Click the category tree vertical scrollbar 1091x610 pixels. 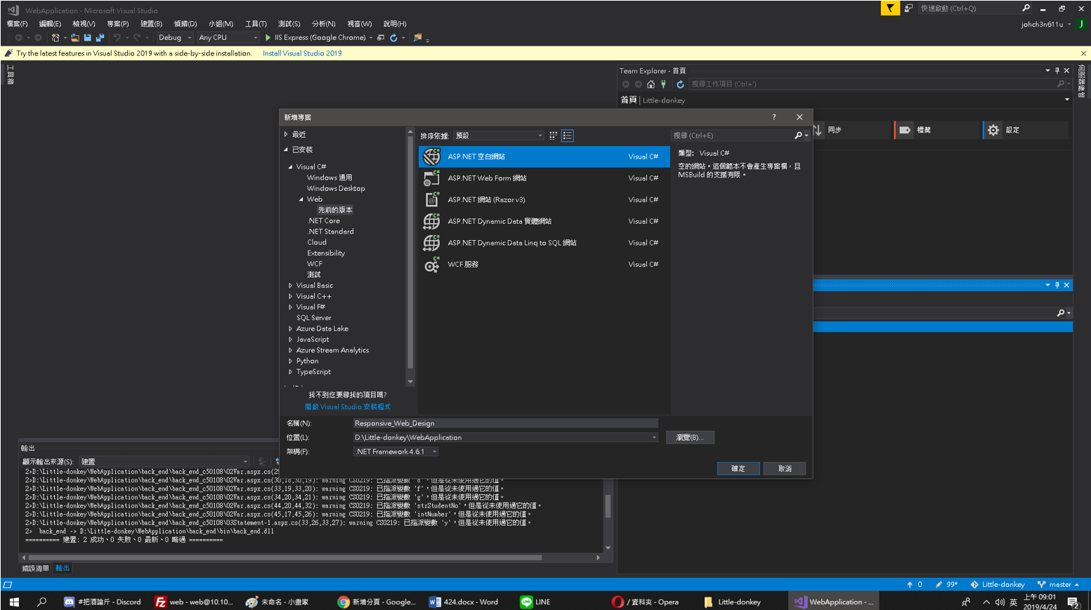click(x=410, y=253)
